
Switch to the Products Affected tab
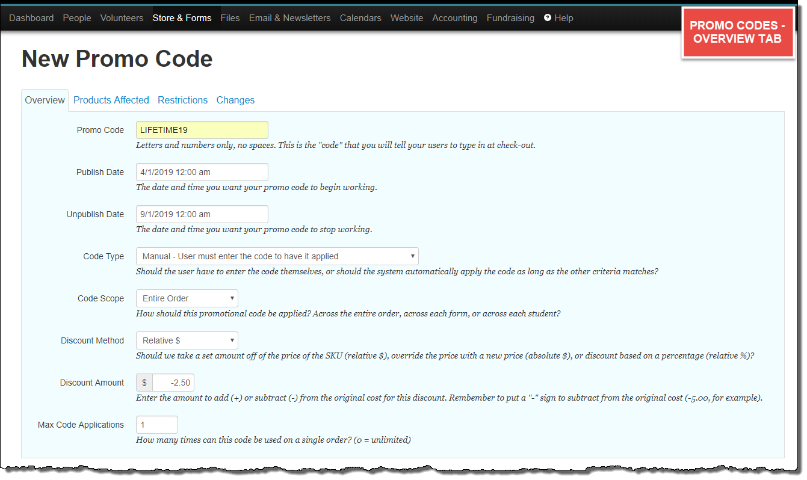click(x=111, y=100)
